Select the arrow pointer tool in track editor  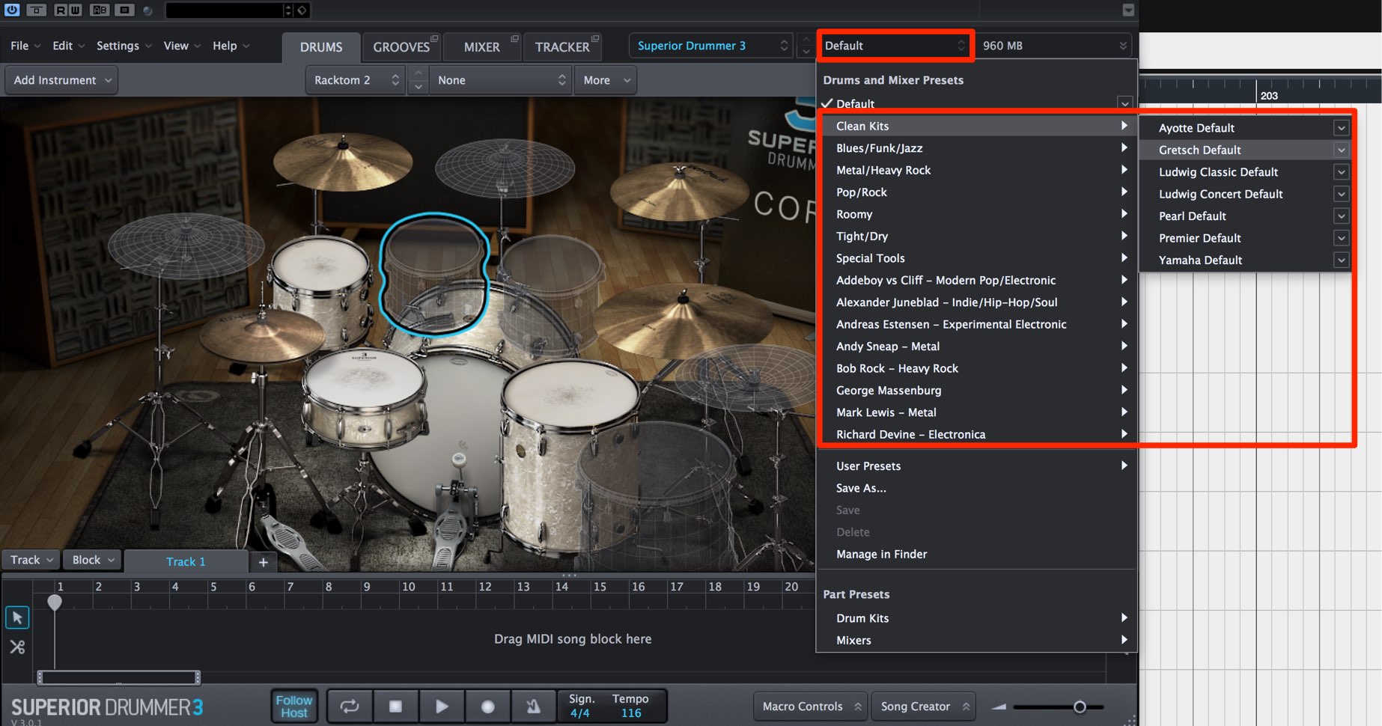(x=17, y=617)
